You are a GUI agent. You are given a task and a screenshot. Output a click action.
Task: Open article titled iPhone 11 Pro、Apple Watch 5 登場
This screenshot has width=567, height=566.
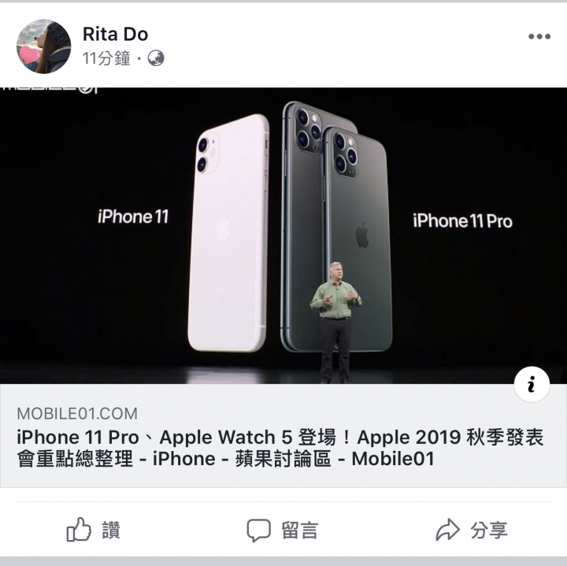(x=280, y=448)
